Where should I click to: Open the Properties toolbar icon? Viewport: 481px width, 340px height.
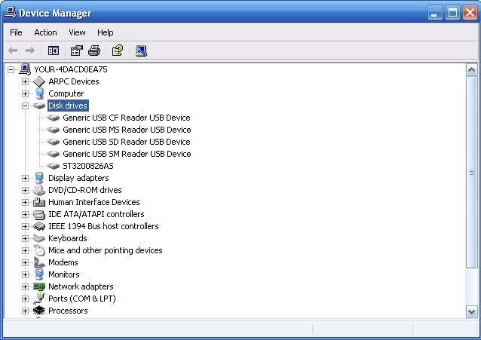click(x=77, y=51)
